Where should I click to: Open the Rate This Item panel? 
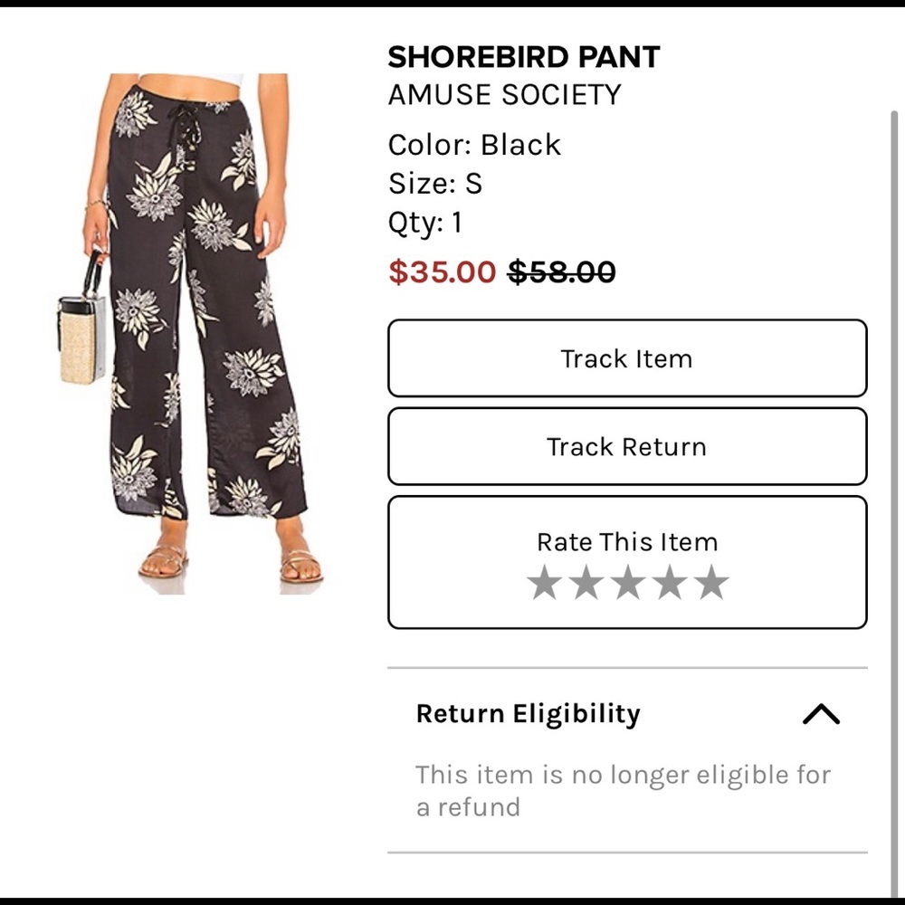[x=628, y=541]
